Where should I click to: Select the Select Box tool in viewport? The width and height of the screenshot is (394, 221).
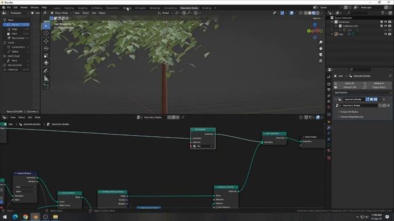(46, 26)
